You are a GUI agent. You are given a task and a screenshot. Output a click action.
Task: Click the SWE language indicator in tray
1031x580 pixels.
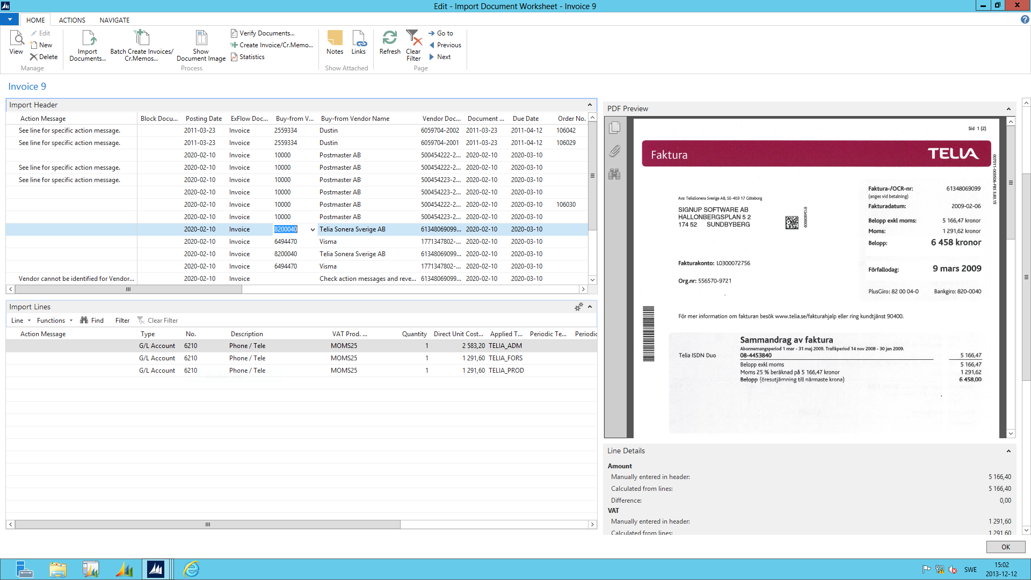click(970, 570)
